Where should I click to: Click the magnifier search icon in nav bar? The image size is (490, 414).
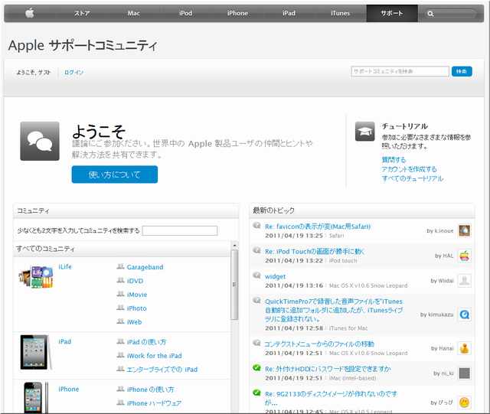[430, 14]
